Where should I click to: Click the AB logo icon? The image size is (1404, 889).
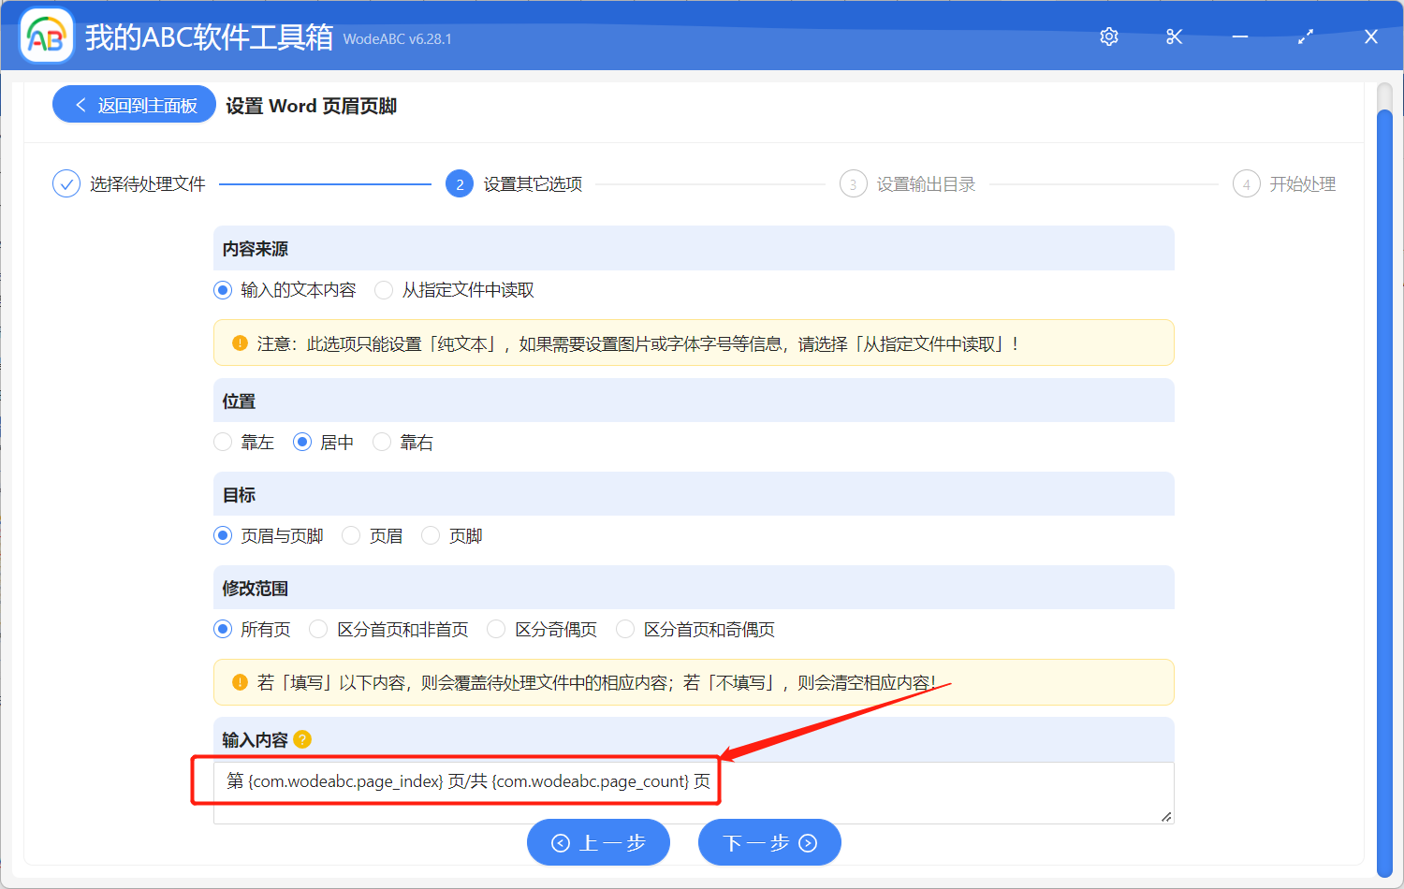point(46,35)
